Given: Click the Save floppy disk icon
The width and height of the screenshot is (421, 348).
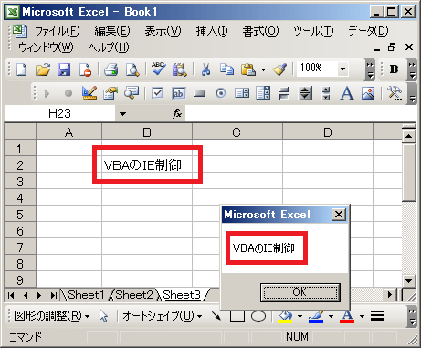Looking at the screenshot, I should pyautogui.click(x=64, y=69).
